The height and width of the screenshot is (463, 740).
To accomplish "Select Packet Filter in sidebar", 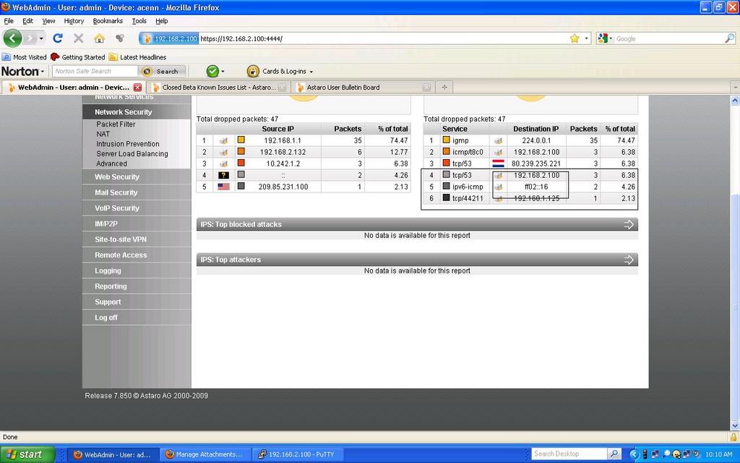I will click(116, 124).
